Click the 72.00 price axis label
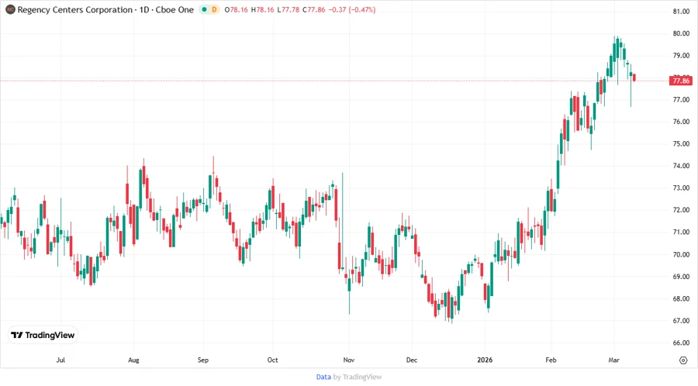This screenshot has width=698, height=386. [681, 210]
